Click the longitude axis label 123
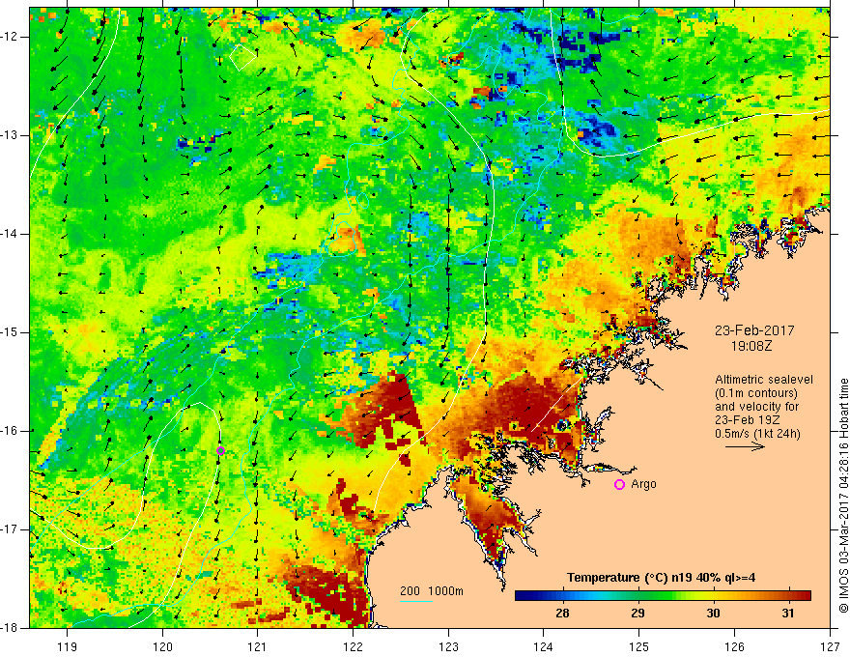850x657 pixels. 448,646
